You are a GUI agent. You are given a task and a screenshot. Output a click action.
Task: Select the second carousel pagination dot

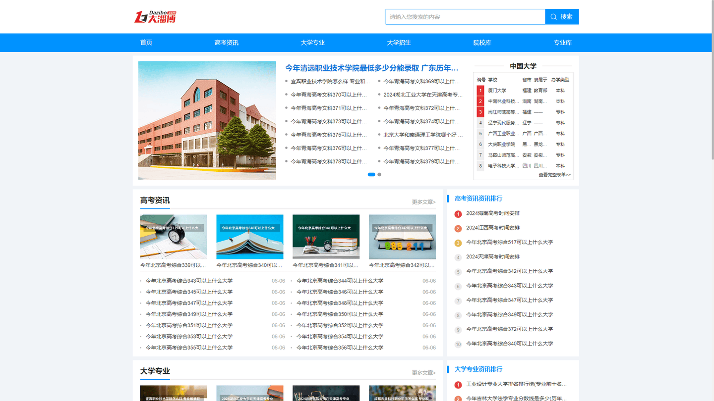coord(379,175)
